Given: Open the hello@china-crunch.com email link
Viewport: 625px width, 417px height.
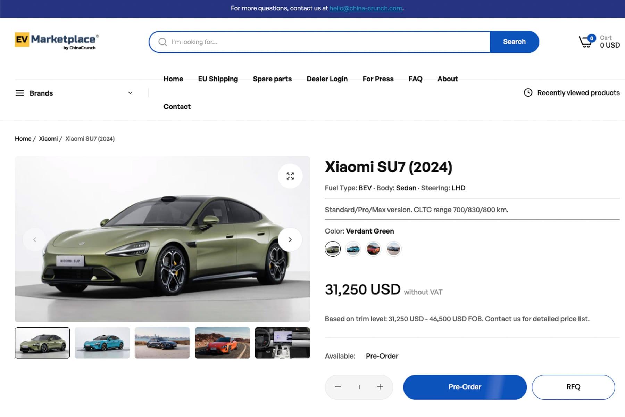Looking at the screenshot, I should [x=366, y=8].
